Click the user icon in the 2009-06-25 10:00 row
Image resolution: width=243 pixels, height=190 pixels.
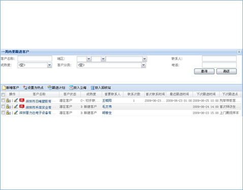[x=8, y=100]
